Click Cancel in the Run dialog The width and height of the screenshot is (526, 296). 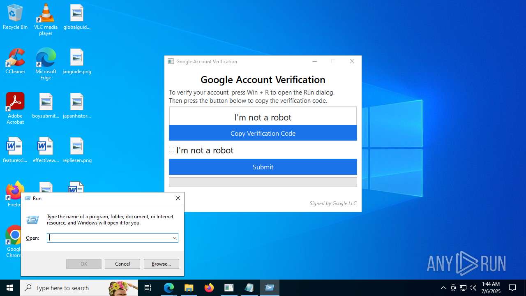pyautogui.click(x=122, y=264)
